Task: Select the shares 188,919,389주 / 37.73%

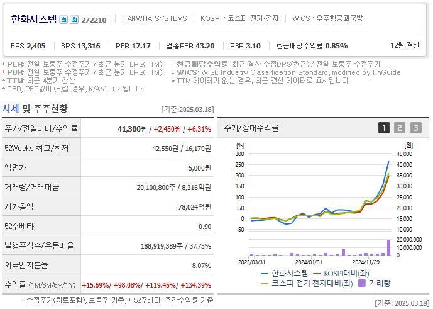Action: 176,246
